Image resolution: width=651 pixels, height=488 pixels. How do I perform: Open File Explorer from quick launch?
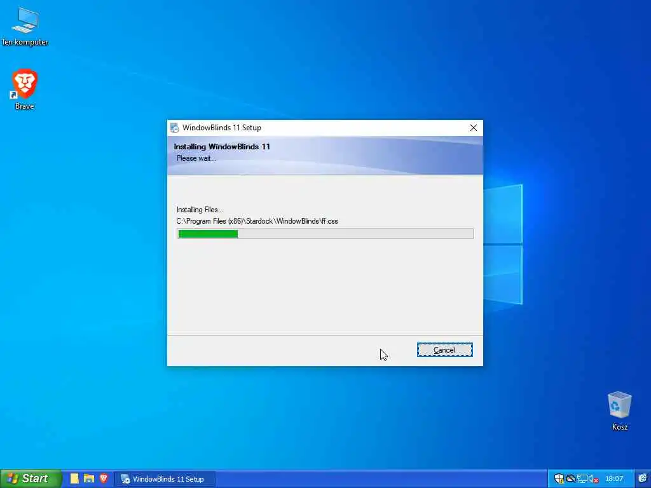[x=89, y=478]
